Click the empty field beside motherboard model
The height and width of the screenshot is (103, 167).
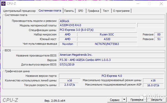(x=151, y=25)
